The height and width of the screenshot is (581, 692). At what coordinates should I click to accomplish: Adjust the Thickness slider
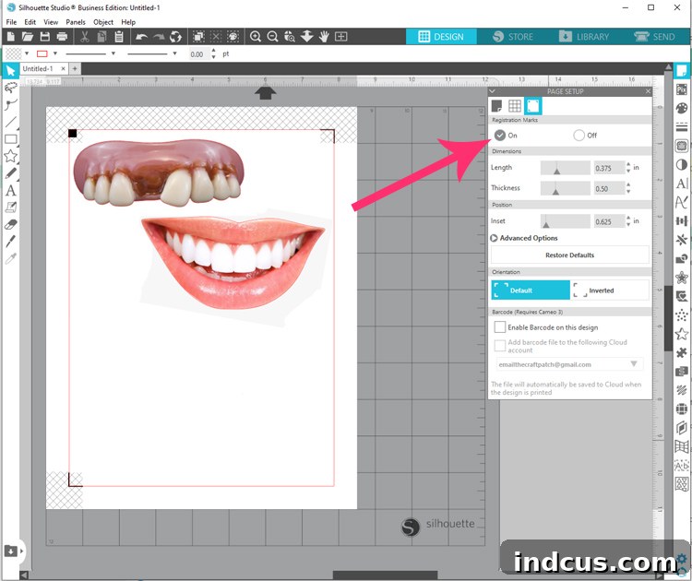(x=566, y=188)
